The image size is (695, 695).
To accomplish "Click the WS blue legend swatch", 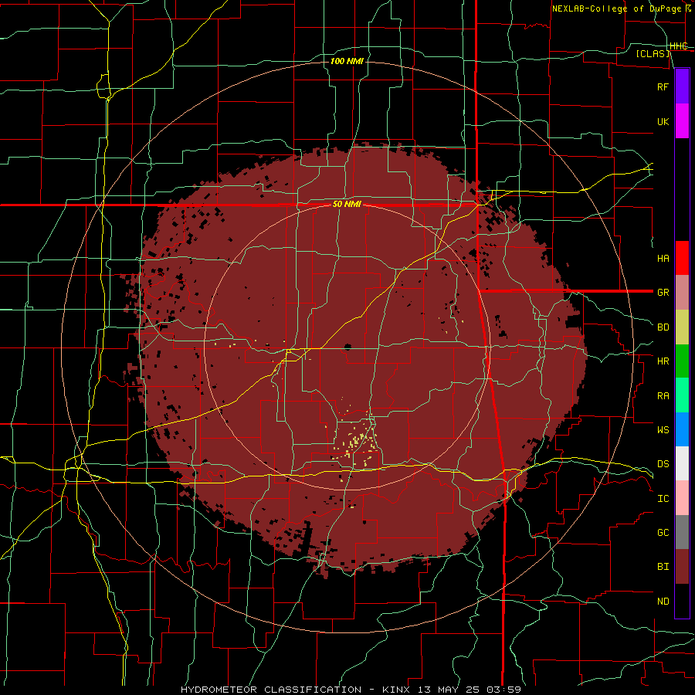I will (682, 429).
